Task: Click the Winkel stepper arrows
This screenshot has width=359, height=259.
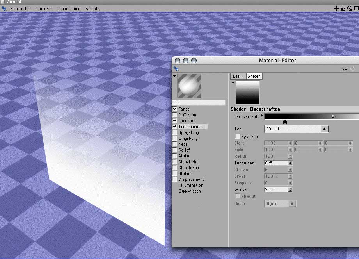Action: pyautogui.click(x=290, y=189)
